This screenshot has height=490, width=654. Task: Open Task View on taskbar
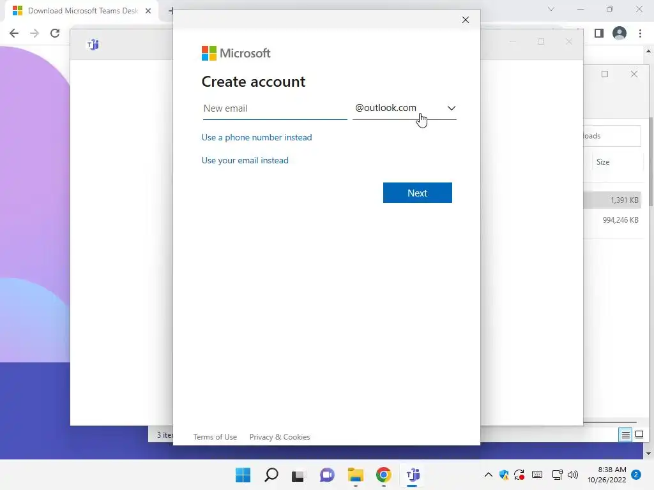pyautogui.click(x=298, y=475)
